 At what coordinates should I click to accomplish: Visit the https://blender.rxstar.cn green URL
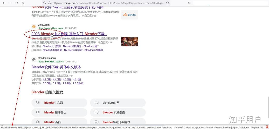tap(51, 61)
